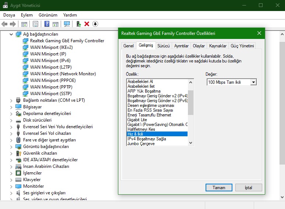Image resolution: width=285 pixels, height=209 pixels.
Task: Select ARP Yük Boşaltma property
Action: 157,91
